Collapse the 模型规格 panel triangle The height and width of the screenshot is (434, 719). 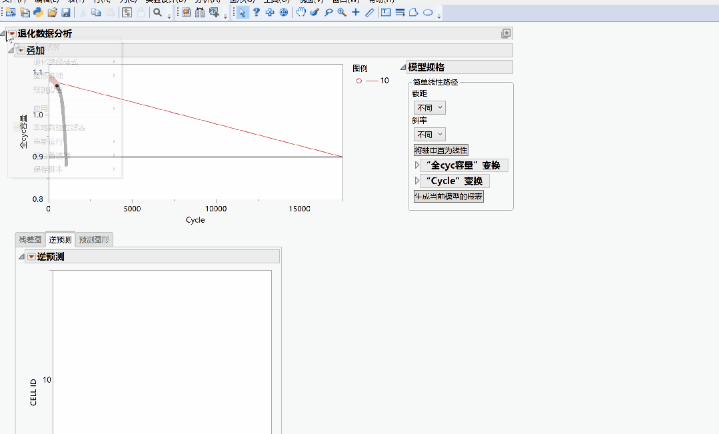(x=403, y=67)
